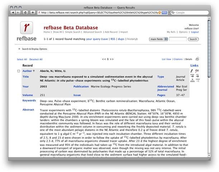
Task: Click the Logout link
Action: click(195, 32)
